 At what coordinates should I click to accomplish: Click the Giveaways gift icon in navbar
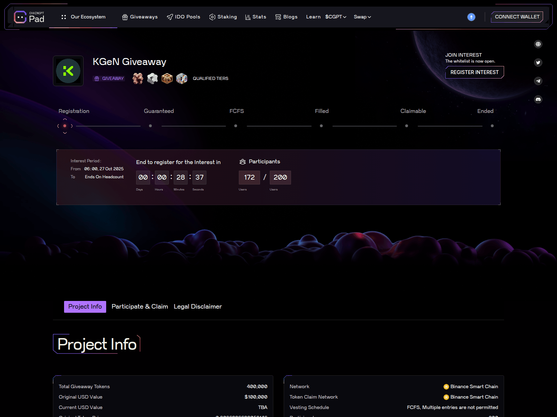[x=125, y=17]
